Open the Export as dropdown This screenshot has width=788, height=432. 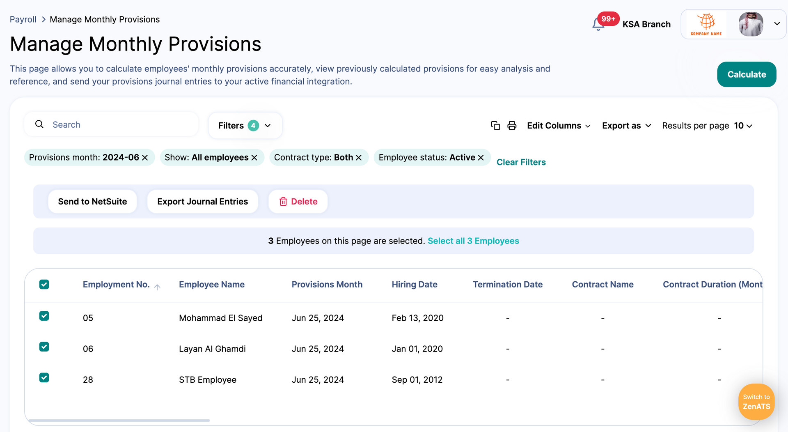point(627,126)
